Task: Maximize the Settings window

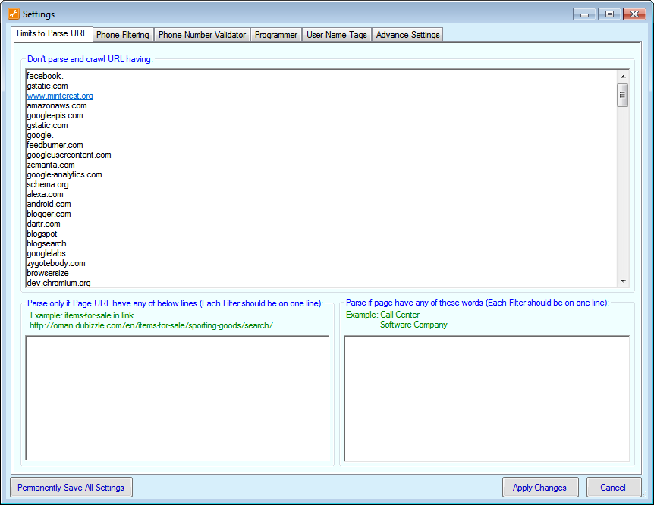Action: (x=608, y=14)
